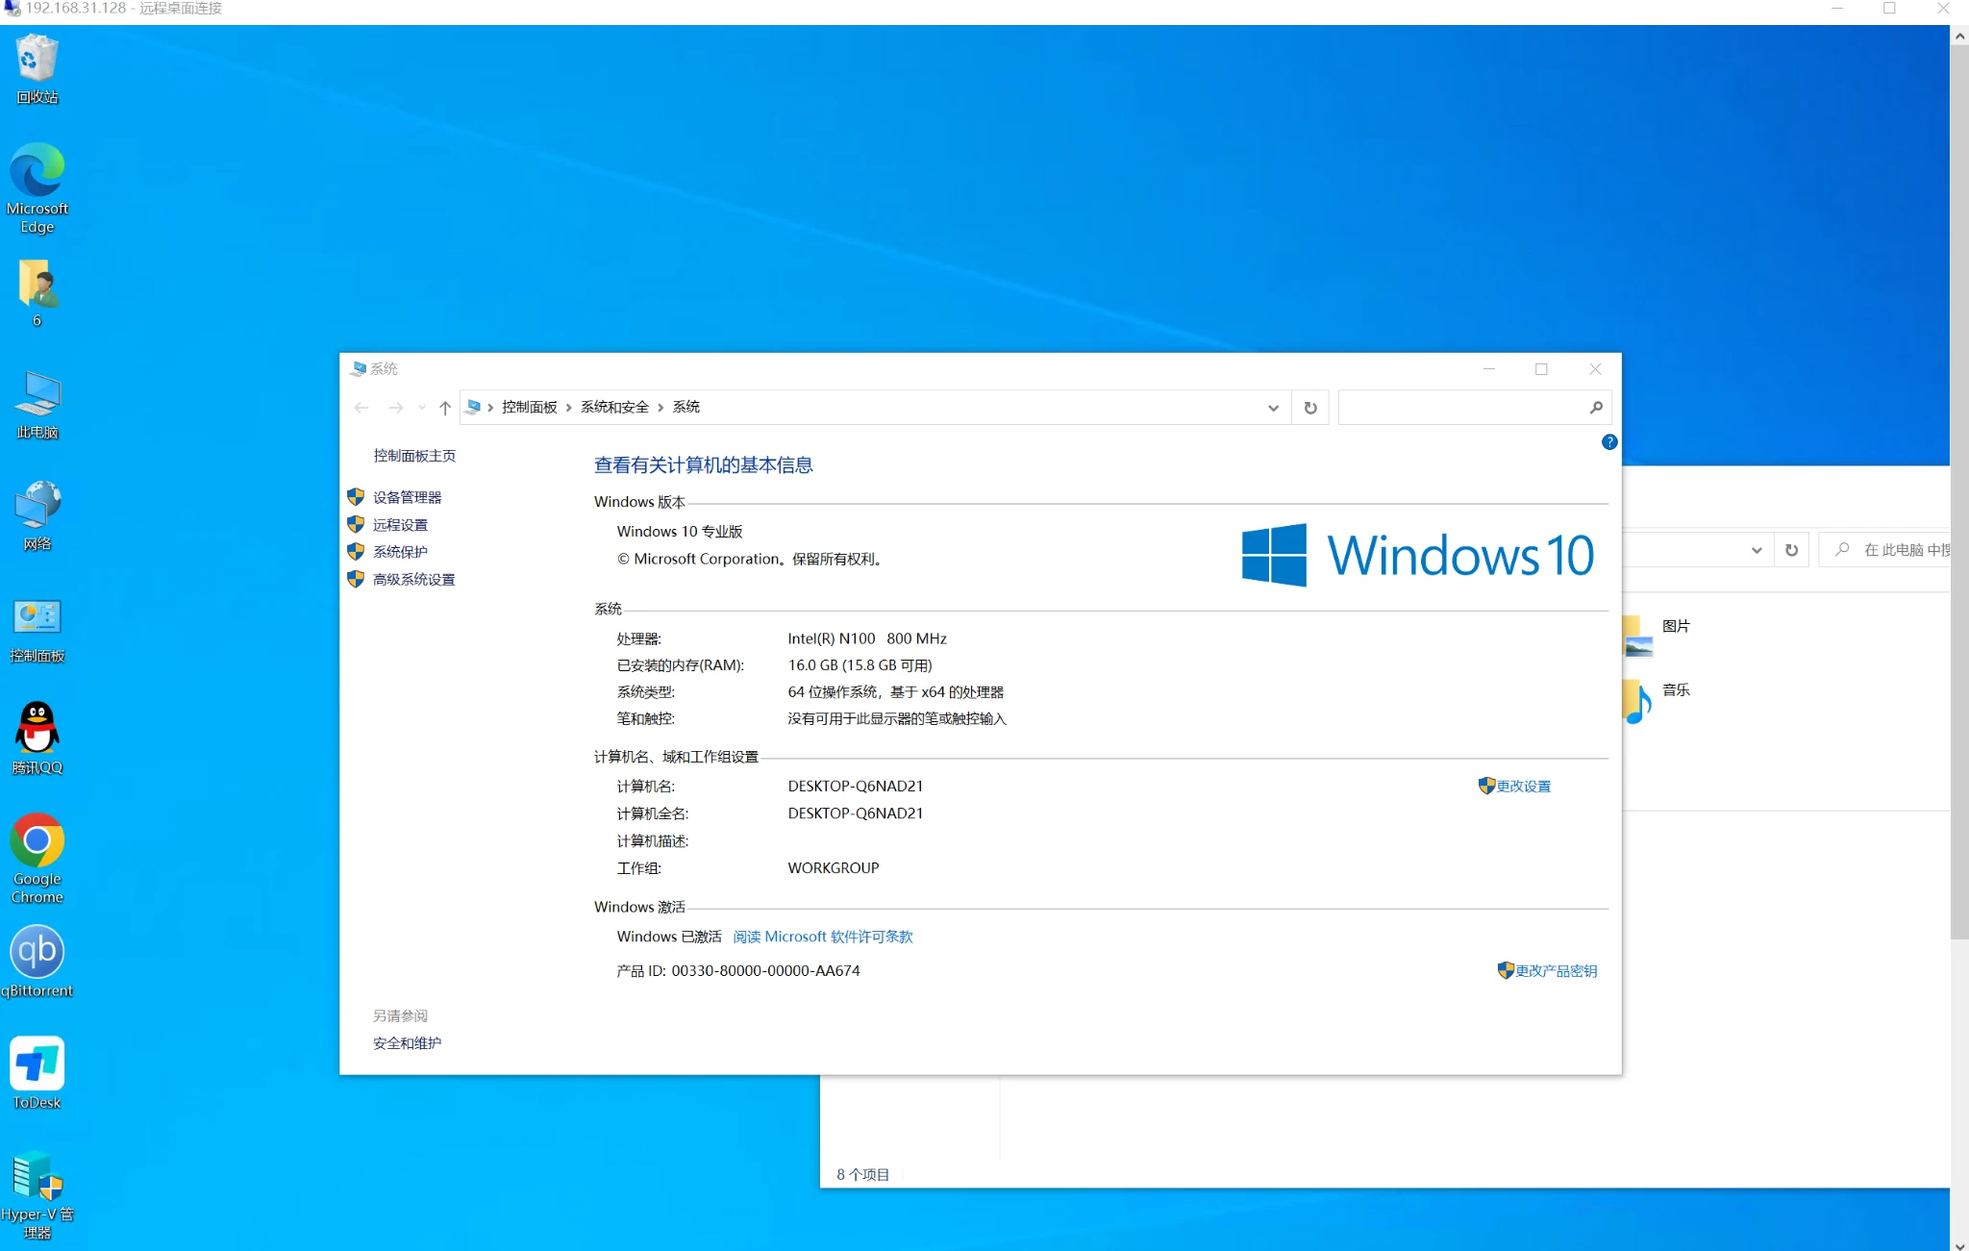Launch 腾讯QQ from the desktop

[x=37, y=738]
